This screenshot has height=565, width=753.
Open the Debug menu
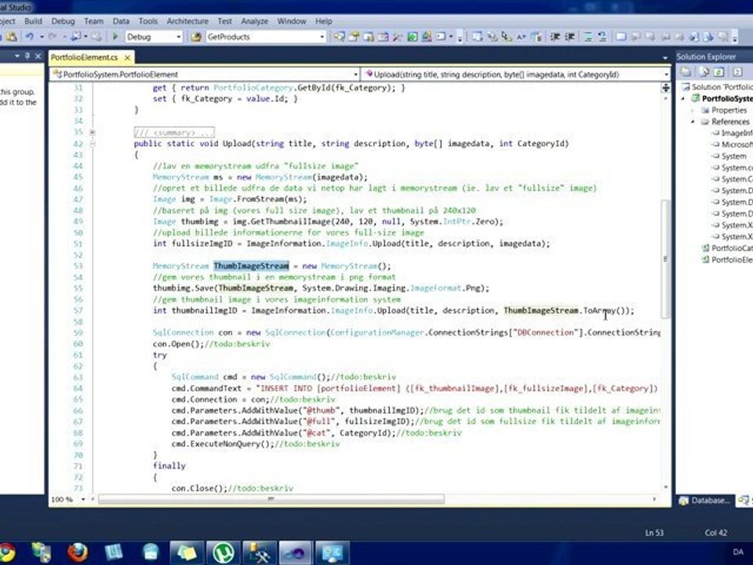(x=63, y=21)
